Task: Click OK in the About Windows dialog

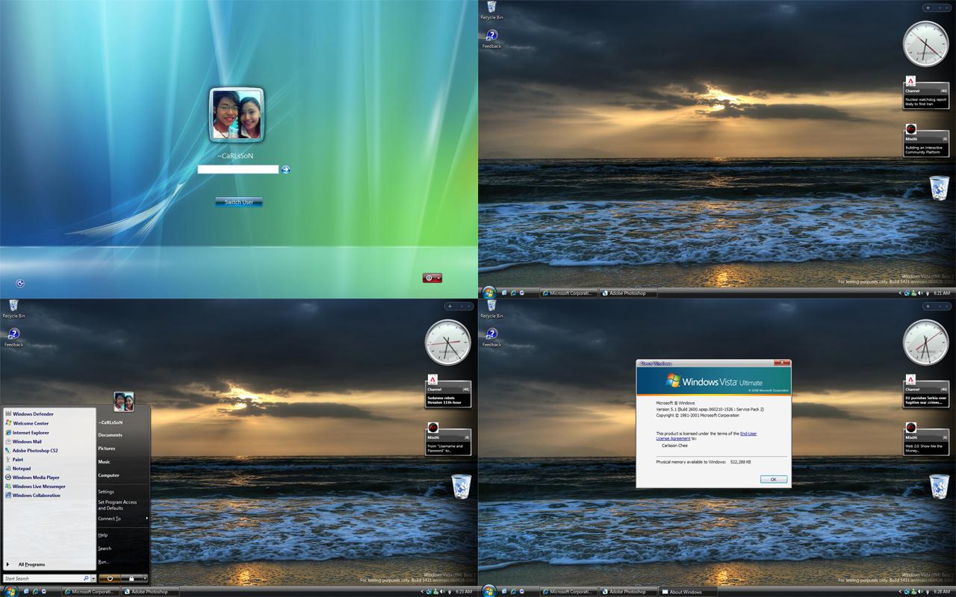Action: pyautogui.click(x=774, y=479)
